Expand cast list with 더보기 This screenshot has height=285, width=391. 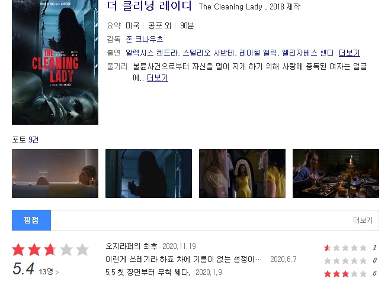[x=350, y=53]
